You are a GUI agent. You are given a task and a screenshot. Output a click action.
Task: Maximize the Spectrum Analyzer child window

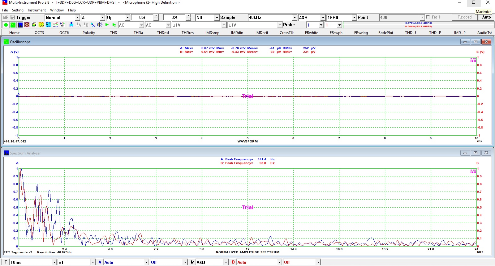point(476,153)
